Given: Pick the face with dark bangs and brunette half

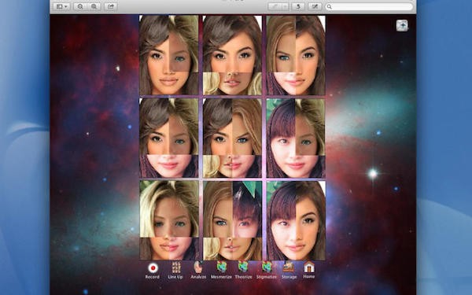Looking at the screenshot, I should 296,220.
